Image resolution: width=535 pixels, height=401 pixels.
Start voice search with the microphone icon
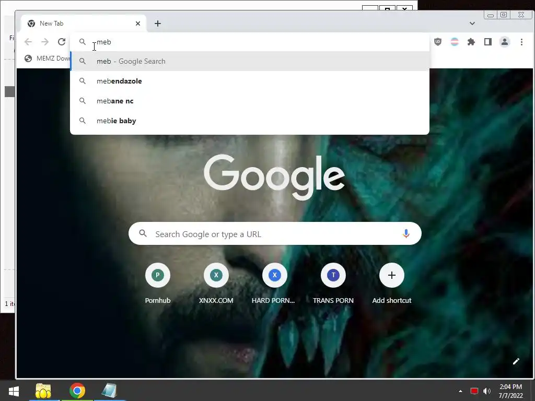coord(406,233)
